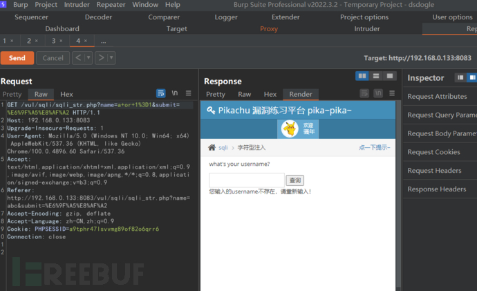
Task: Switch to the Comparer tab
Action: pyautogui.click(x=164, y=17)
